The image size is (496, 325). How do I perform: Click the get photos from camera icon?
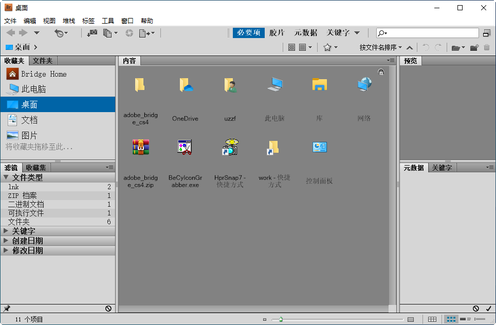tap(93, 33)
